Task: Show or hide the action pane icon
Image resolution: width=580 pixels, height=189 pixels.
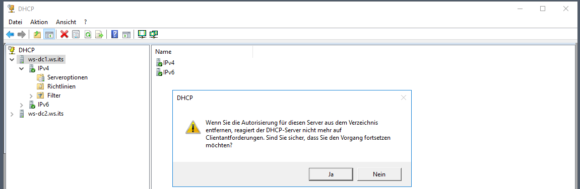Action: tap(126, 34)
